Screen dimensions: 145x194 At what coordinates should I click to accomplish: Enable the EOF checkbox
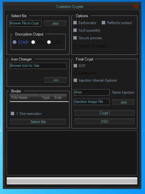coord(75,66)
